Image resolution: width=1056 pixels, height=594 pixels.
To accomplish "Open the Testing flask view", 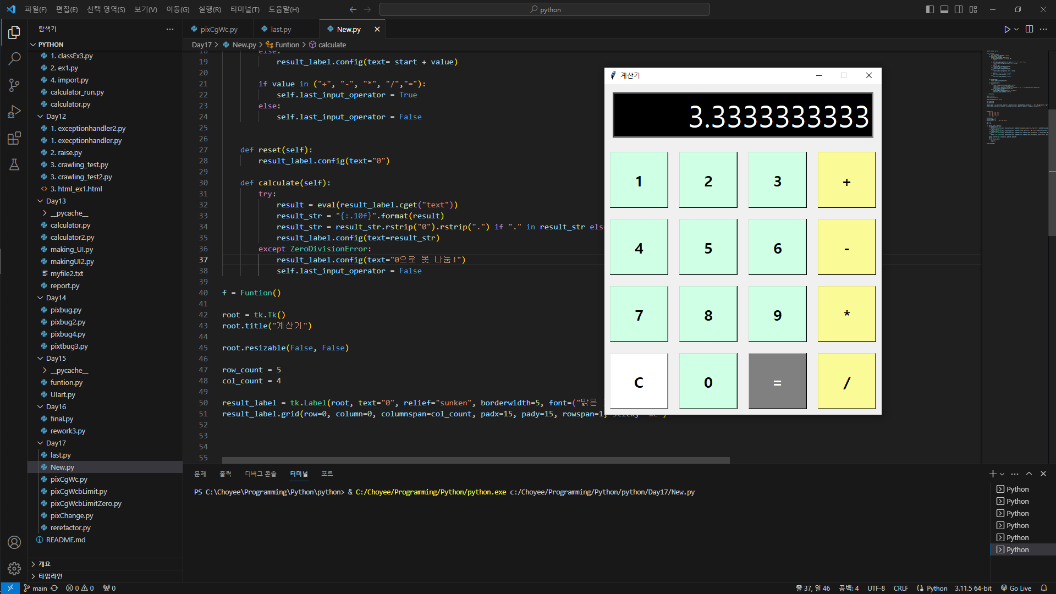I will (14, 164).
